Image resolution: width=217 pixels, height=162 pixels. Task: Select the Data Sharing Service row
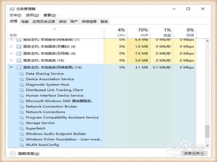click(x=102, y=74)
